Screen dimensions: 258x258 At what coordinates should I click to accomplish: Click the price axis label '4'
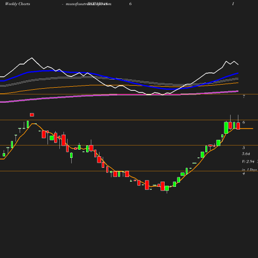tap(244, 173)
